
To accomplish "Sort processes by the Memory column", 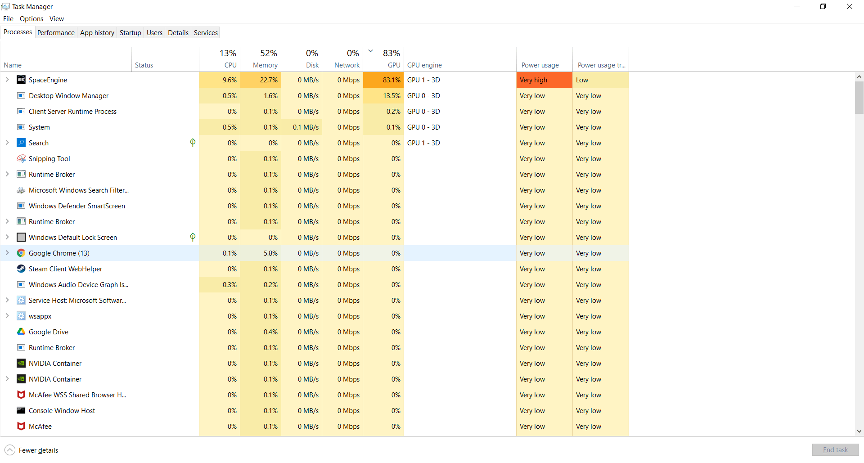I will 261,59.
